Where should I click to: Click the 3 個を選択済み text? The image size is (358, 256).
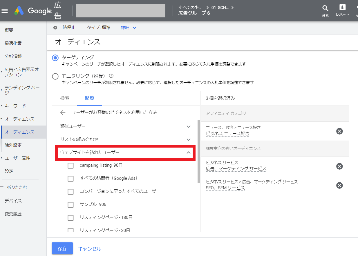[x=220, y=98]
